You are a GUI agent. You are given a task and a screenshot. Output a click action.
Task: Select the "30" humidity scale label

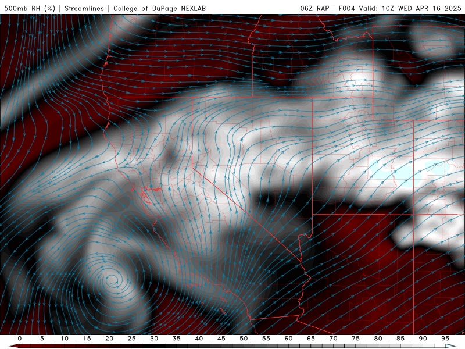tap(154, 339)
